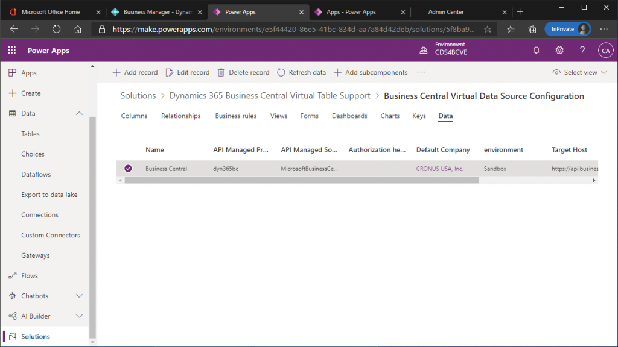Open Export to data lake
The height and width of the screenshot is (347, 618).
click(49, 195)
